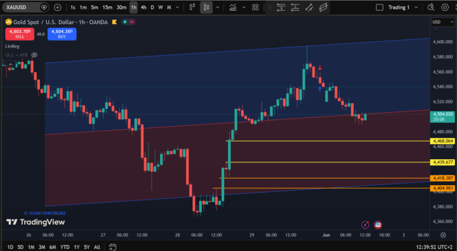Click the blue up arrow signal marker

[320, 89]
